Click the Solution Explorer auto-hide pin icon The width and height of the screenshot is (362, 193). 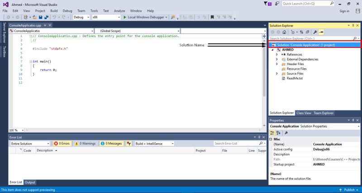tap(353, 26)
